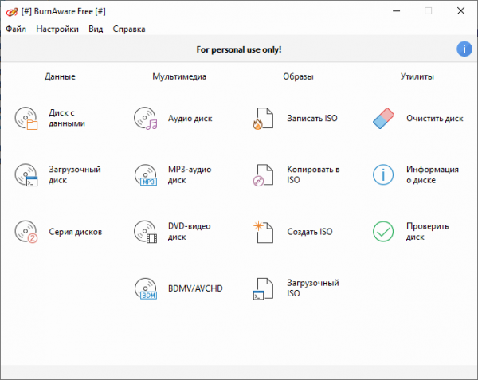This screenshot has width=478, height=380.
Task: Open the Файл menu
Action: click(16, 29)
